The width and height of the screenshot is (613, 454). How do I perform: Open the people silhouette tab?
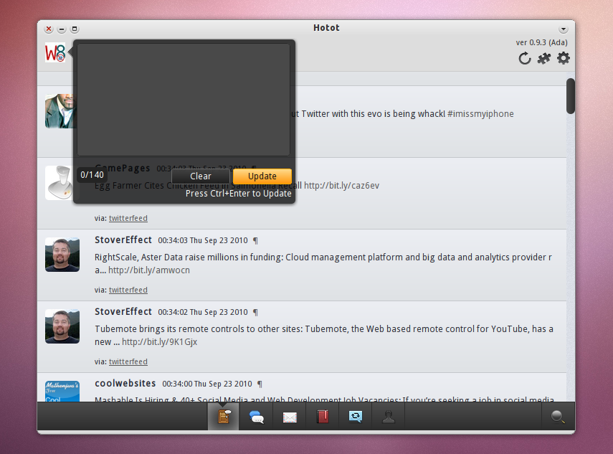tap(388, 417)
